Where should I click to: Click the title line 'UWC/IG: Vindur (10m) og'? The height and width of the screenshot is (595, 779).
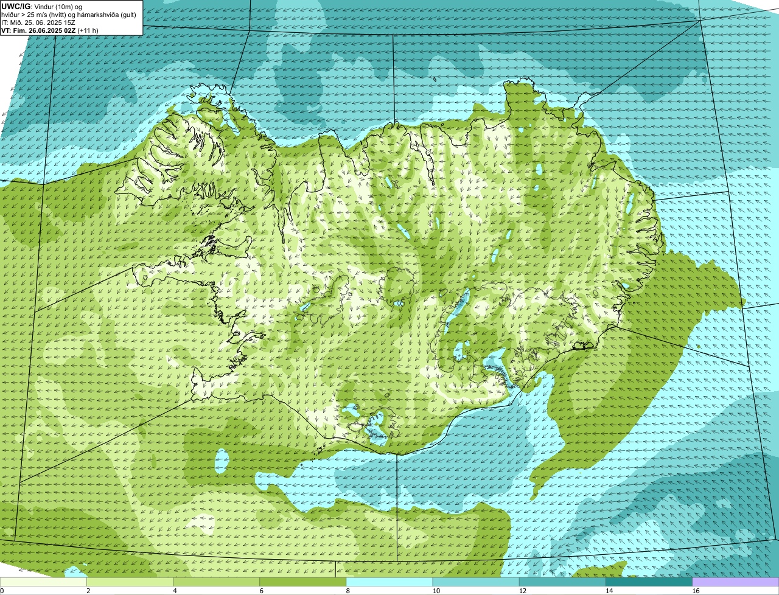(42, 6)
